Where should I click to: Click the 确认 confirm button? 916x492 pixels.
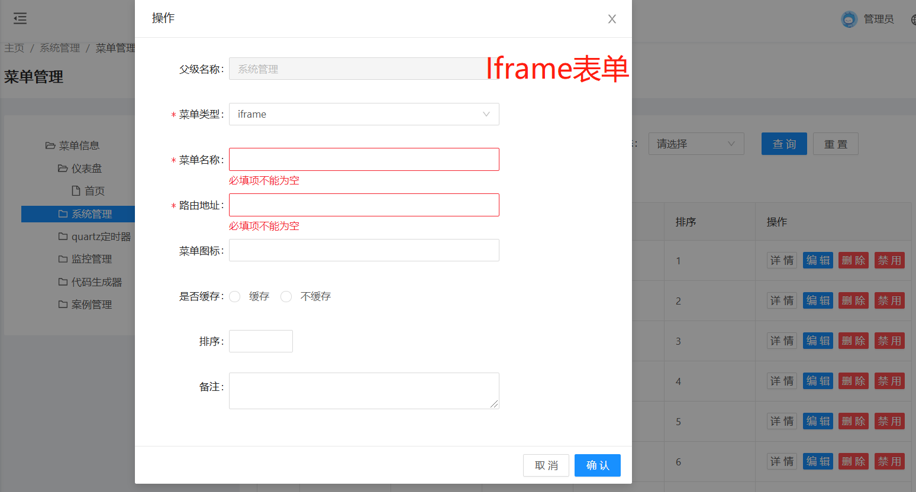598,465
